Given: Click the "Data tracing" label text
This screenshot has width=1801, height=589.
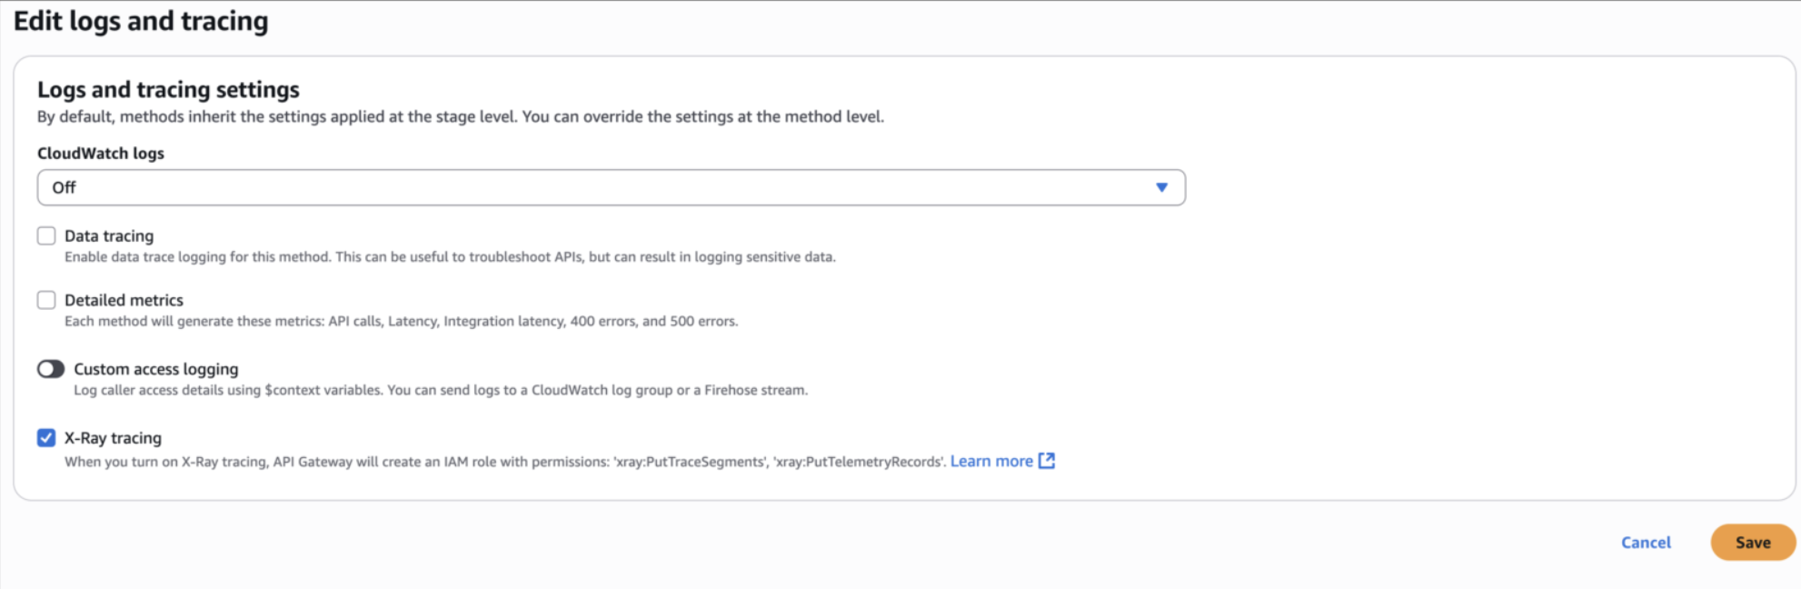Looking at the screenshot, I should pos(109,236).
